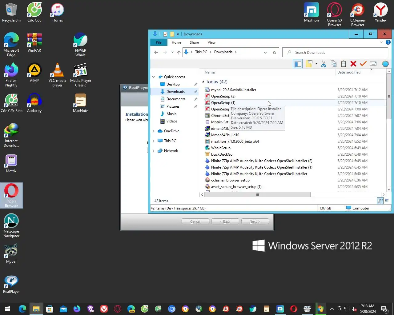Screen dimensions: 394x315
Task: Click the red X Delete icon
Action: pos(353,64)
